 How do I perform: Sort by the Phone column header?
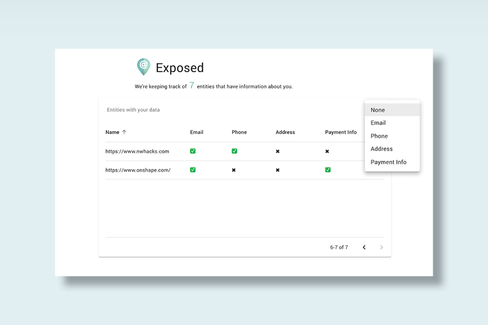pos(239,132)
